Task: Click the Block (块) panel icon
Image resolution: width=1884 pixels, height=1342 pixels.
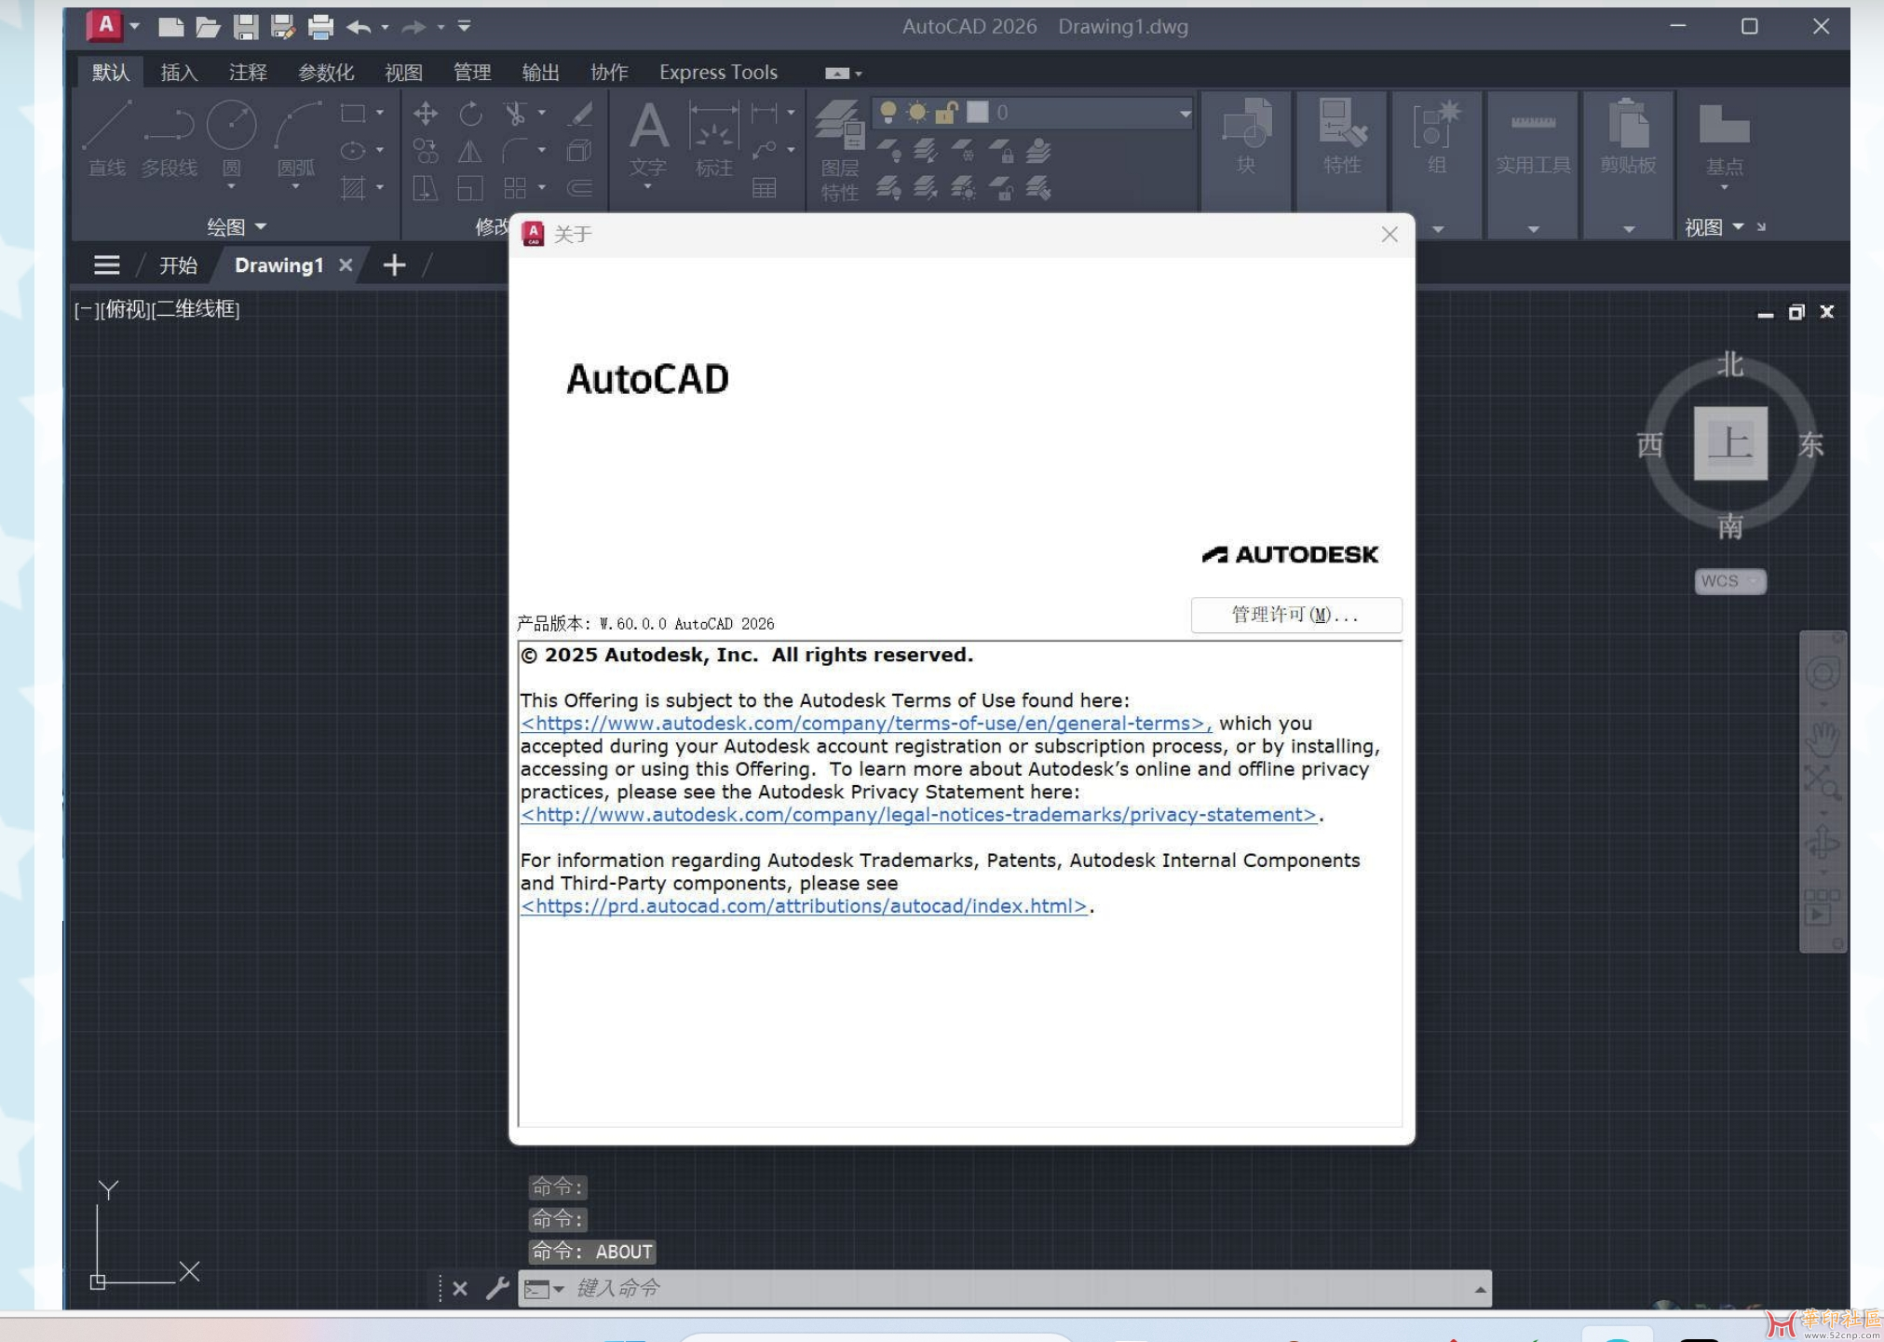Action: point(1246,138)
